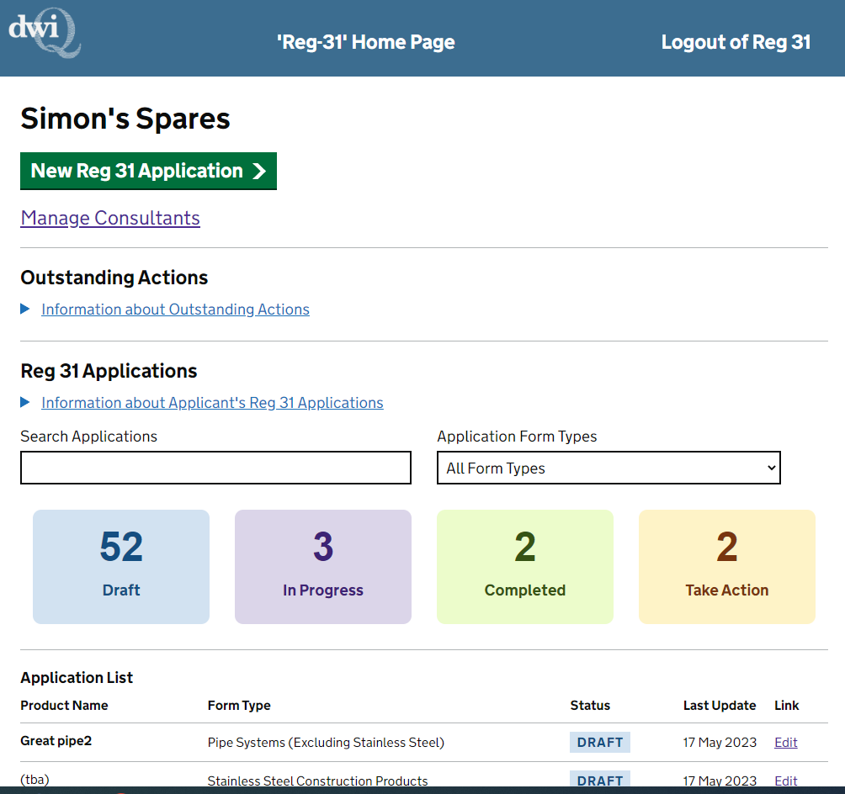Viewport: 845px width, 794px height.
Task: Filter by the 2 Take Action tile
Action: [727, 566]
